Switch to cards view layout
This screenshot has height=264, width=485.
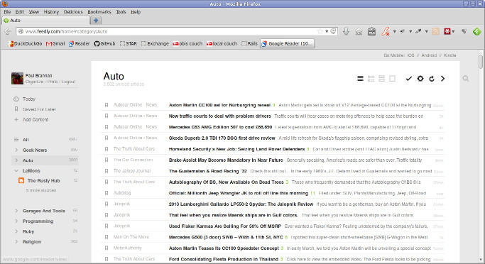381,79
